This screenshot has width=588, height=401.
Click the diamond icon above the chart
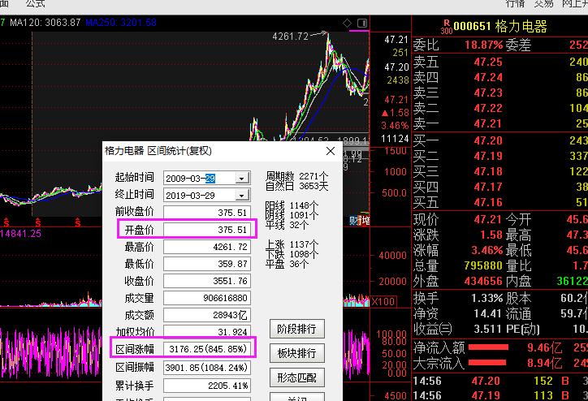(347, 24)
